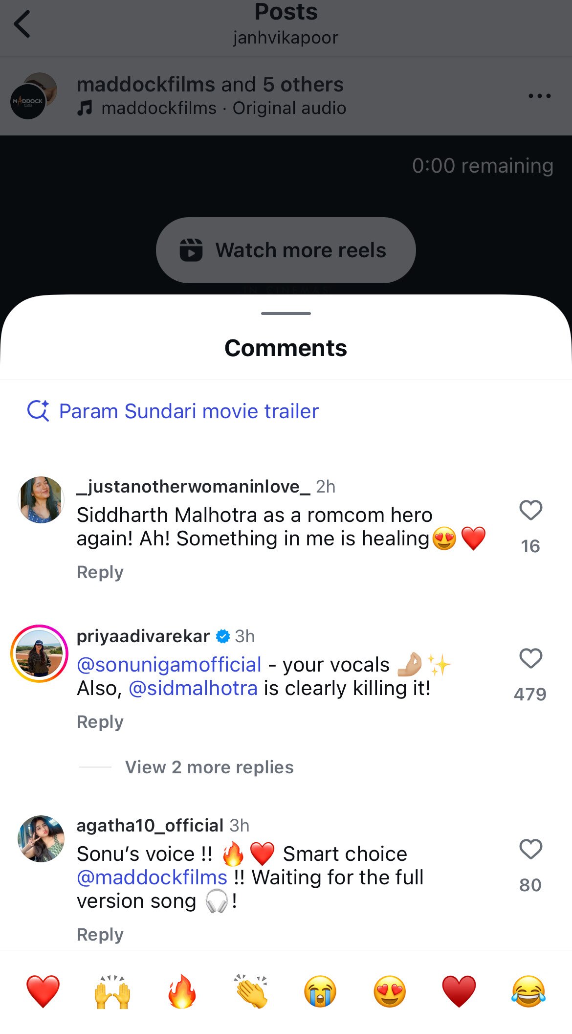Open priyaadivarekar's profile picture story

[40, 653]
